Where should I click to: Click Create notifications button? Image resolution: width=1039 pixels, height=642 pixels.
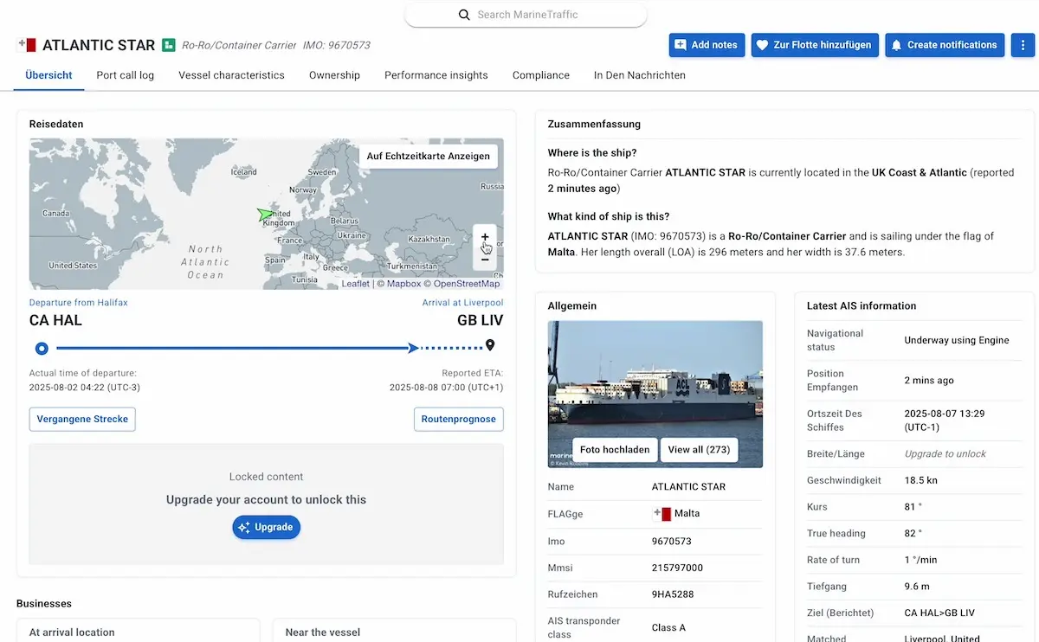click(x=944, y=45)
